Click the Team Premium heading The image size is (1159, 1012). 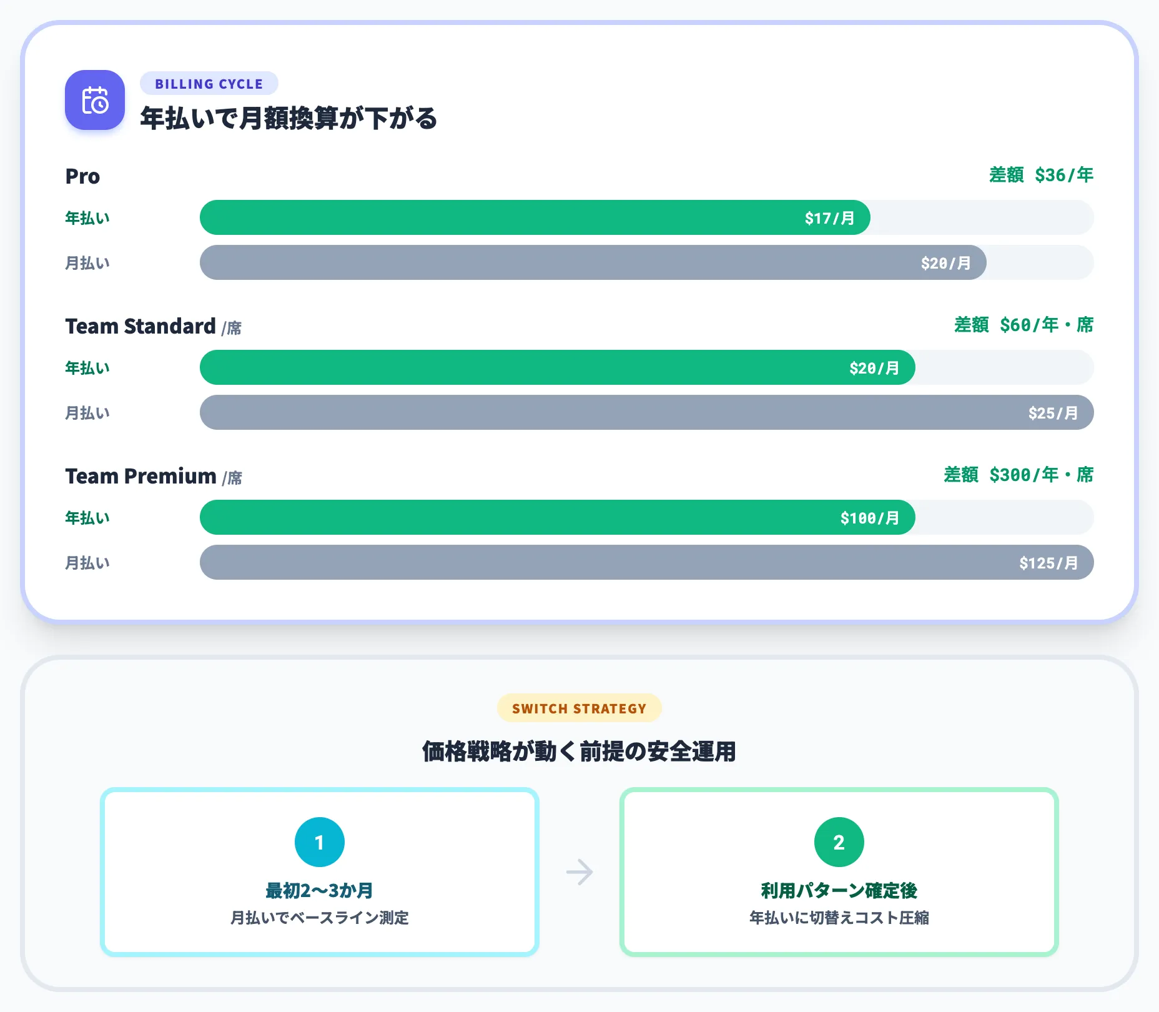click(141, 476)
